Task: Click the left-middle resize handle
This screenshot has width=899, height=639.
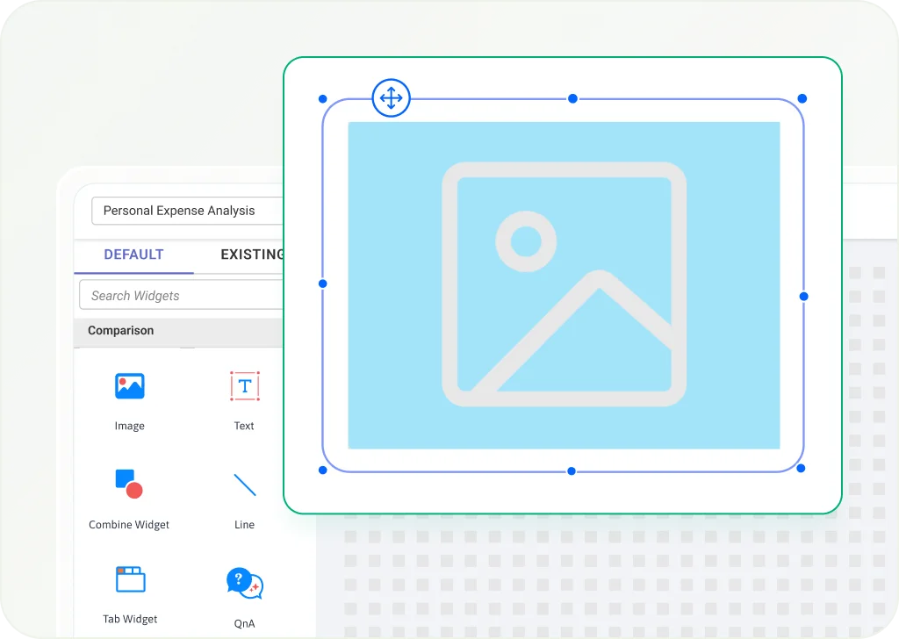Action: 322,284
